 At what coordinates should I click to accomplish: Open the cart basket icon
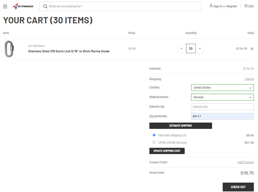pos(246,6)
